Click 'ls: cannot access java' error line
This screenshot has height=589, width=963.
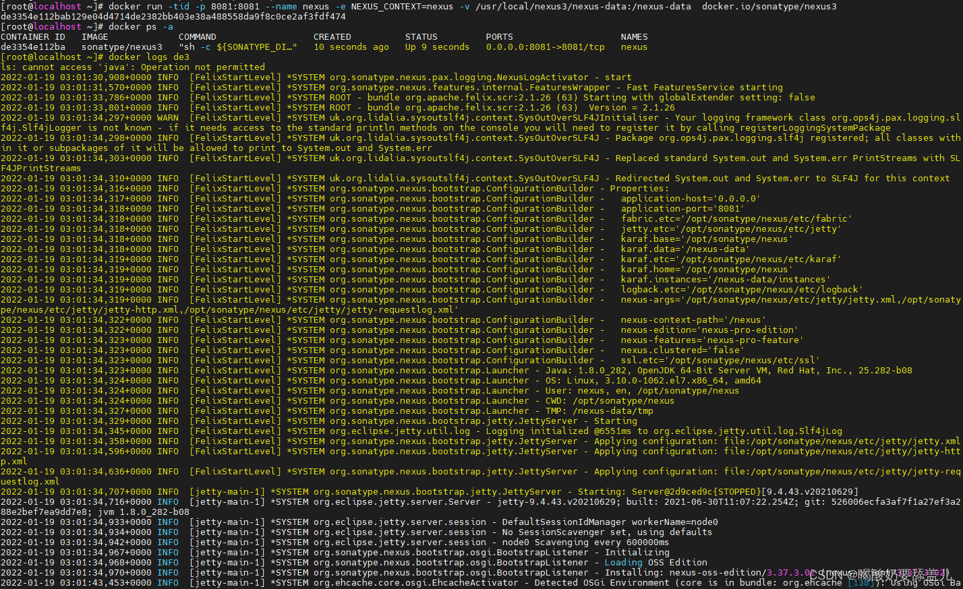(133, 67)
